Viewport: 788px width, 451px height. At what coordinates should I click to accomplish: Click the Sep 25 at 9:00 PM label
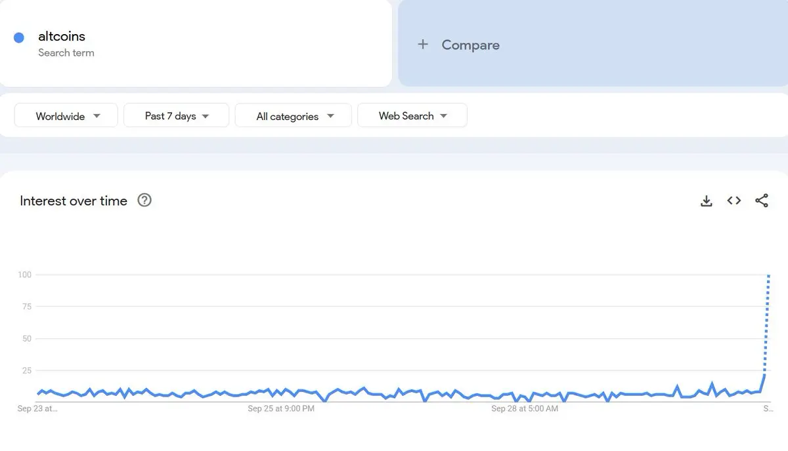(281, 408)
